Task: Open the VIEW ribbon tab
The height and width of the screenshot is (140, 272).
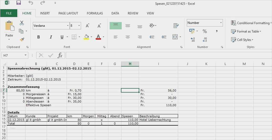Action: pyautogui.click(x=150, y=13)
